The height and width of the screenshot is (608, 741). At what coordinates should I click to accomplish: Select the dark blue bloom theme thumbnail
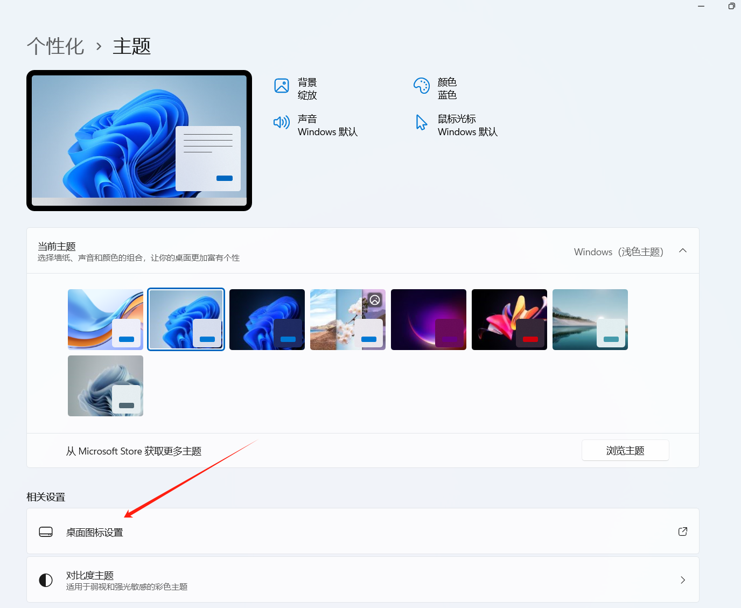tap(267, 319)
